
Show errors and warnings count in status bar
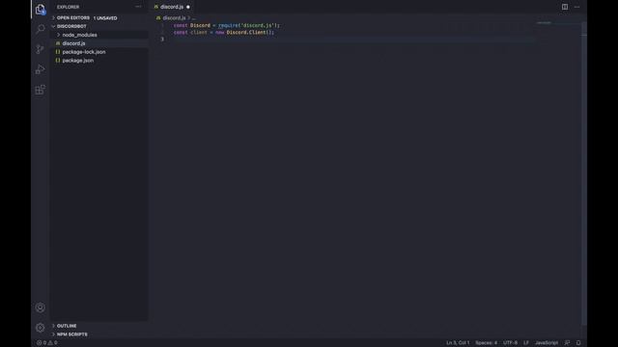tap(47, 343)
